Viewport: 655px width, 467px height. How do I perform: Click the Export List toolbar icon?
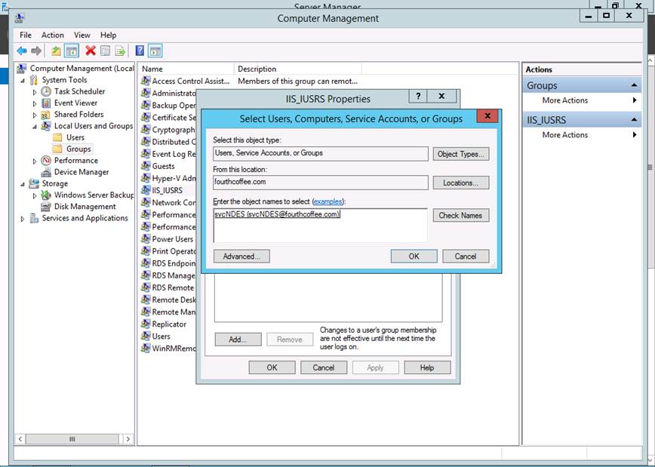click(x=119, y=51)
